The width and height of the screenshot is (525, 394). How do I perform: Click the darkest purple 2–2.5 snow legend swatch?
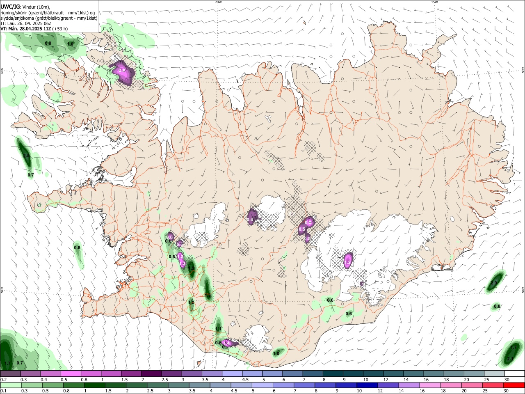tap(151, 374)
